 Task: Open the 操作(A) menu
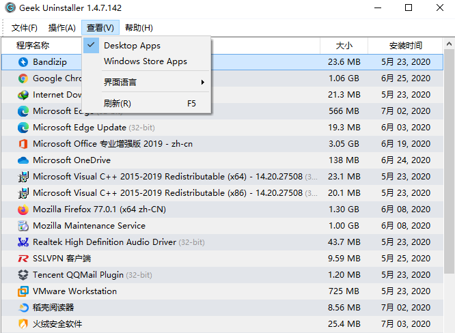(x=61, y=28)
